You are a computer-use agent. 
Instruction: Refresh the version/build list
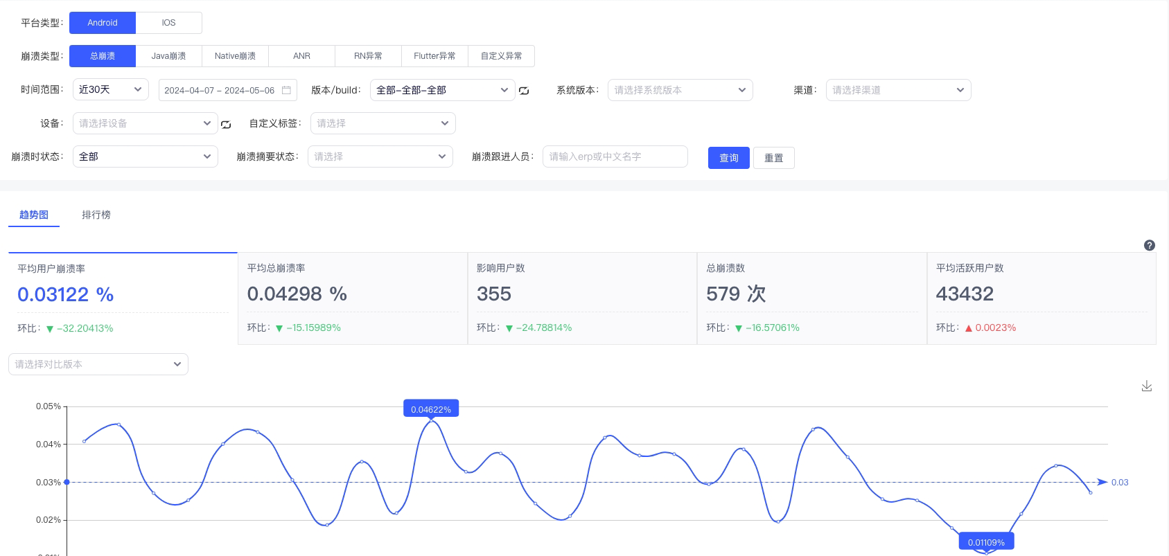524,91
